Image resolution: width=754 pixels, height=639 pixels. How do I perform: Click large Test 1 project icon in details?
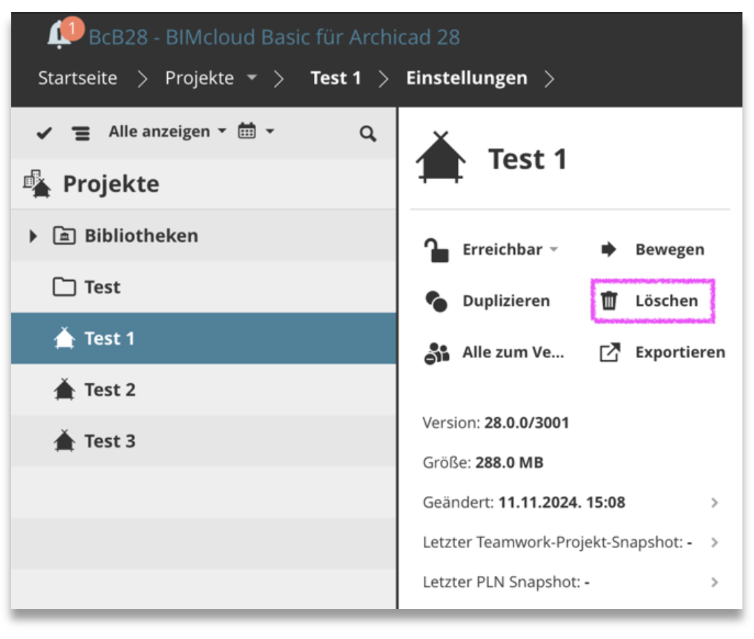[440, 157]
